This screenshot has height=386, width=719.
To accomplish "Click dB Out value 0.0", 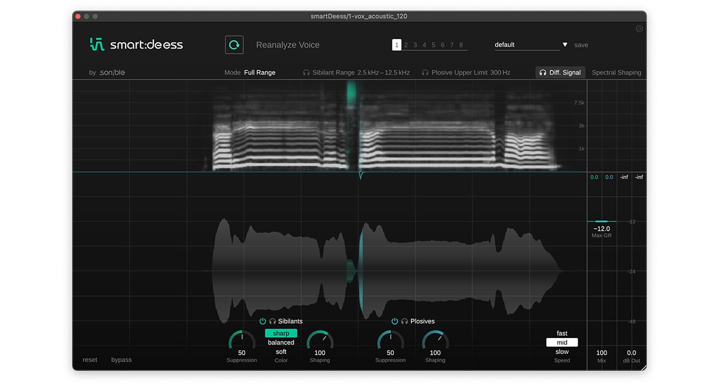I will [631, 353].
